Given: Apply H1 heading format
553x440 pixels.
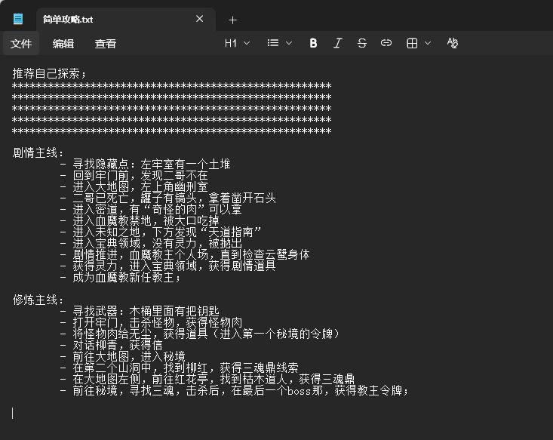Looking at the screenshot, I should tap(231, 43).
